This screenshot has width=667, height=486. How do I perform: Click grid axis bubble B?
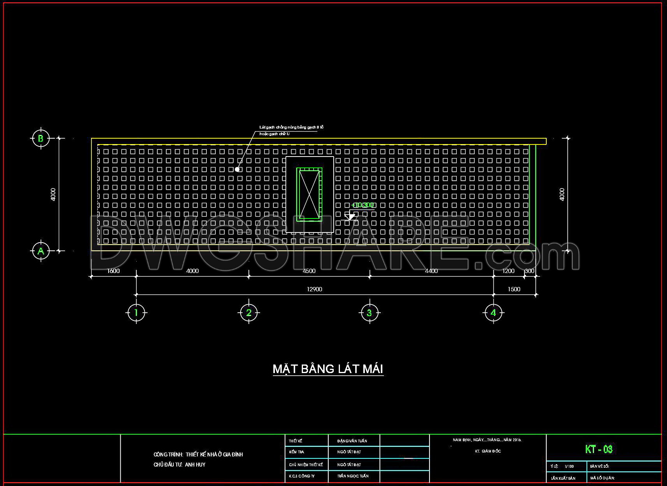click(x=40, y=138)
